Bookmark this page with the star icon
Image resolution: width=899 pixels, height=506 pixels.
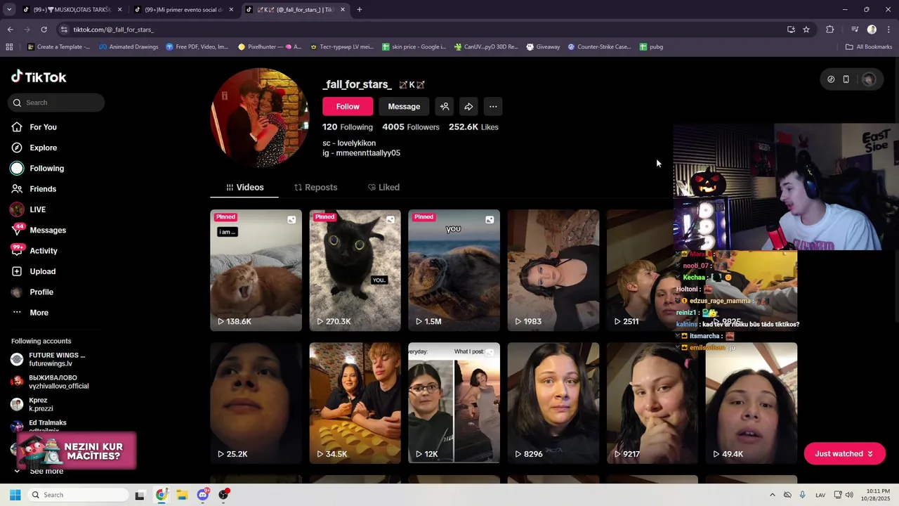tap(806, 30)
